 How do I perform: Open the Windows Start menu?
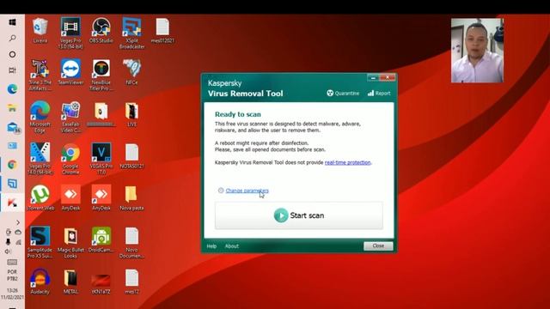12,22
